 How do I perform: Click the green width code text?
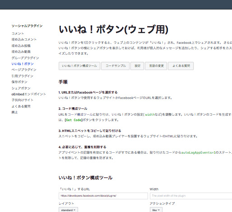click(x=150, y=114)
